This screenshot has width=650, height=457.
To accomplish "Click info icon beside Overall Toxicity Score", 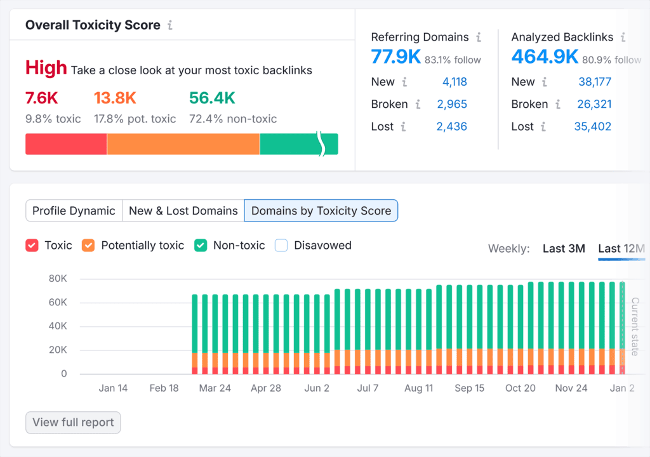I will [170, 25].
